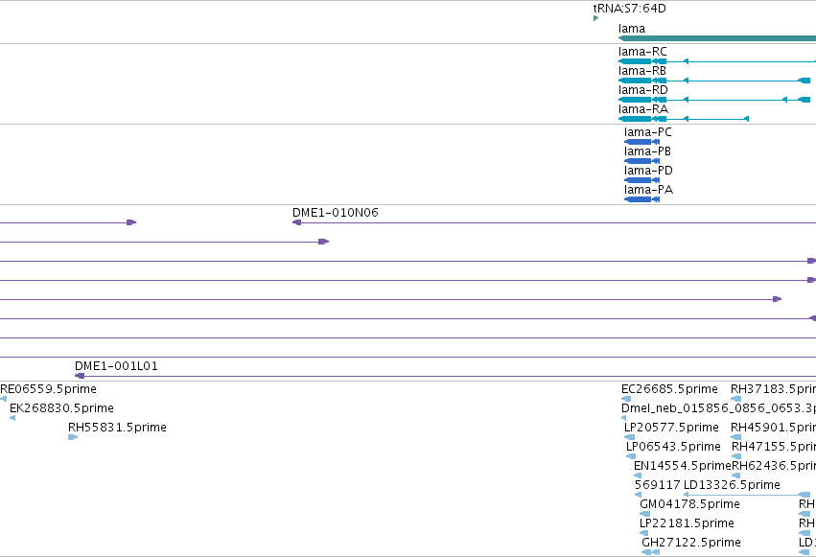Click the EN14554.5prime EST label
The image size is (816, 557).
tap(683, 466)
